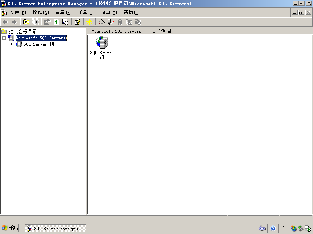Click the blue help icon in language bar

tap(273, 229)
